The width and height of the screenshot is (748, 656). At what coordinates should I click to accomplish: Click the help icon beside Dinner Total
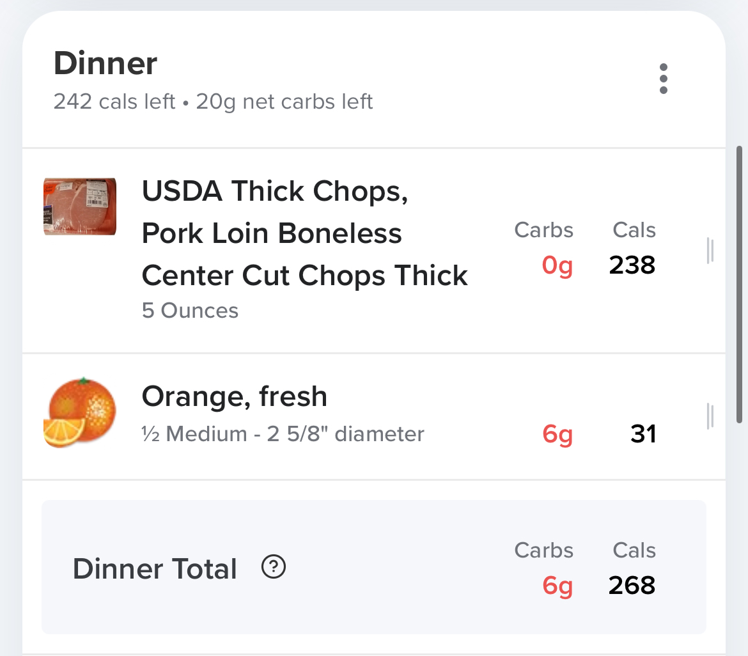[x=274, y=567]
